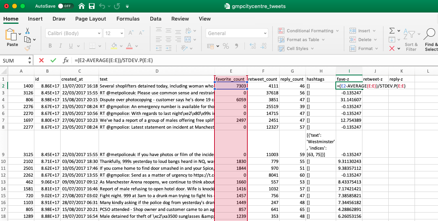
Task: Toggle Italic formatting
Action: click(x=60, y=46)
